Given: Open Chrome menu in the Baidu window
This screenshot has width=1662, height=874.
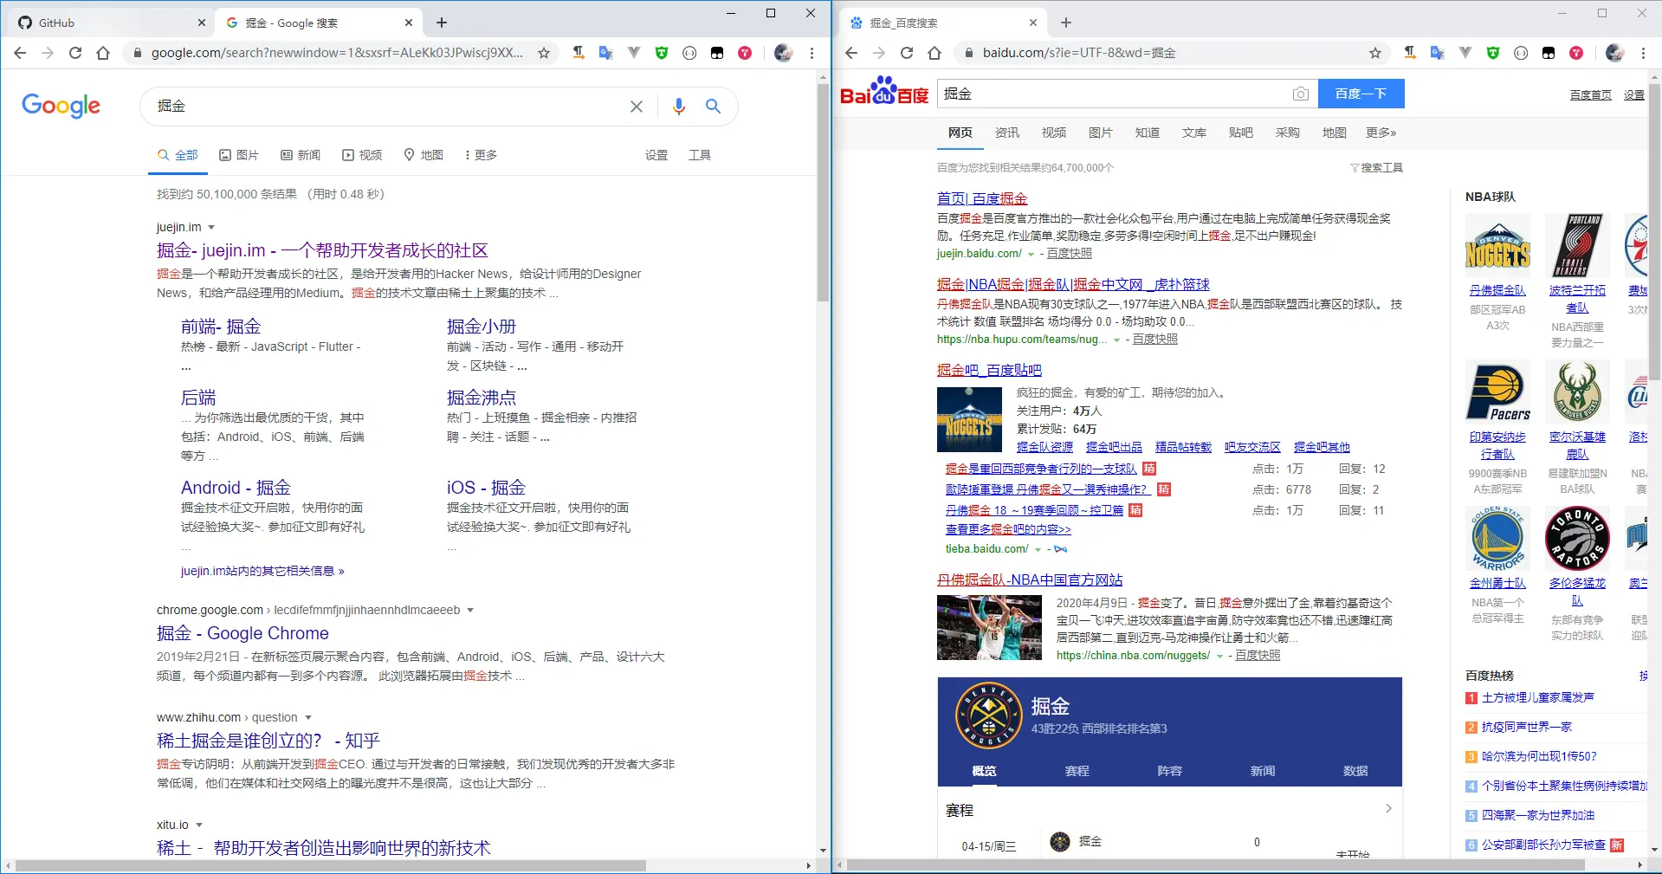Looking at the screenshot, I should click(1643, 53).
